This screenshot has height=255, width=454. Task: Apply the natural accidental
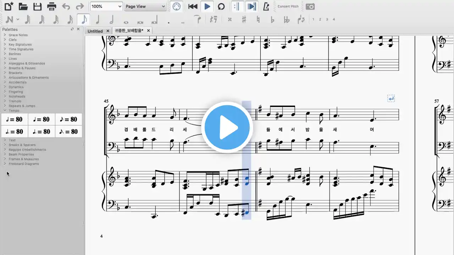(x=258, y=19)
